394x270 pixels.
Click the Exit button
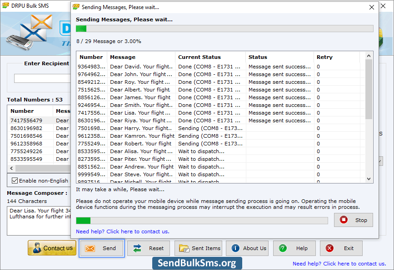click(341, 248)
